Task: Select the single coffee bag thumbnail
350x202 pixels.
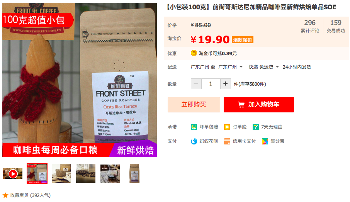Action: point(134,173)
